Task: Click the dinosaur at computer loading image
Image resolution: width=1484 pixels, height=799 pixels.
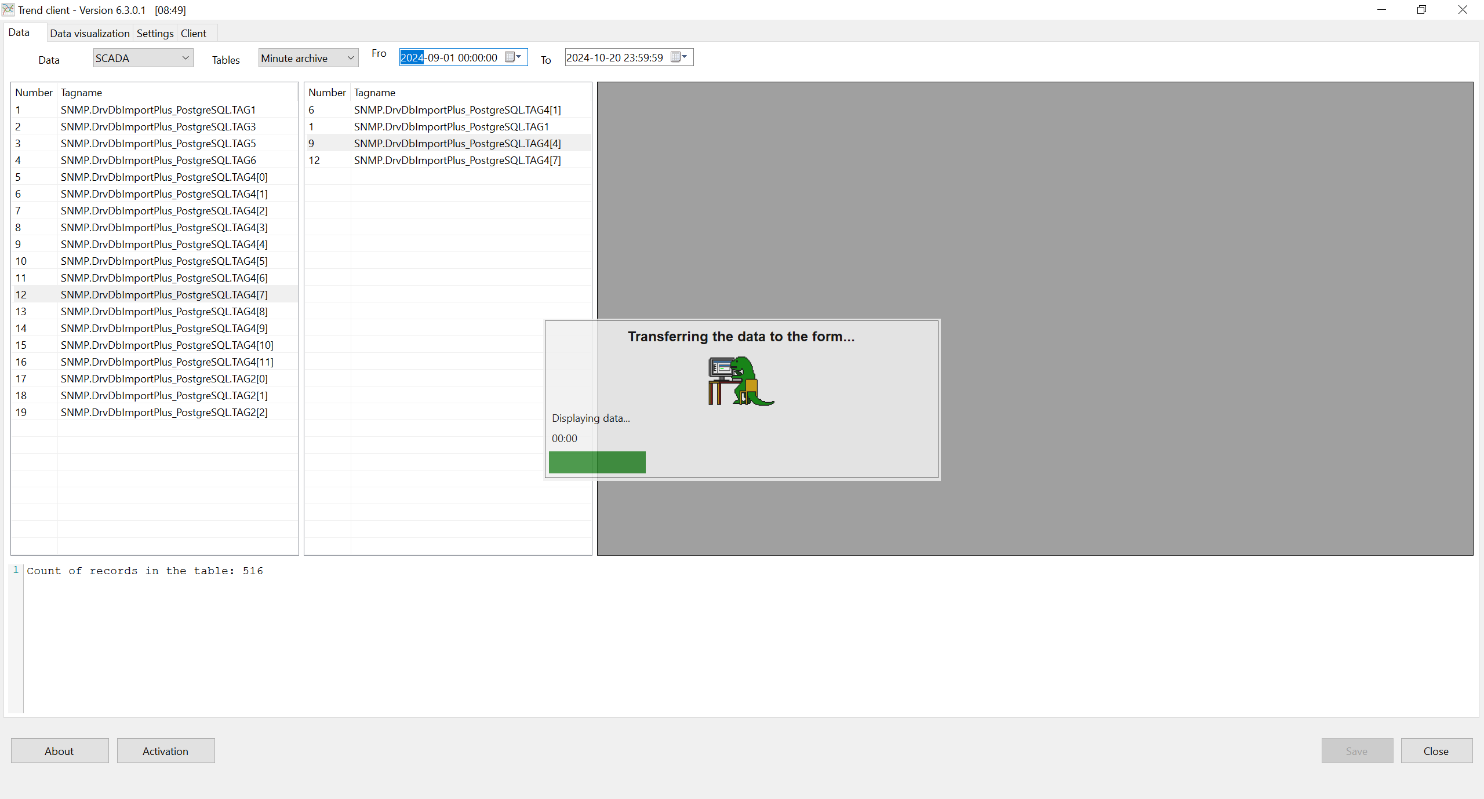Action: 740,381
